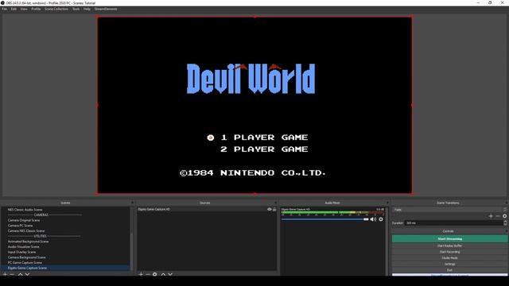Open the Fade transition dropdown
509x286 pixels.
pyautogui.click(x=449, y=210)
